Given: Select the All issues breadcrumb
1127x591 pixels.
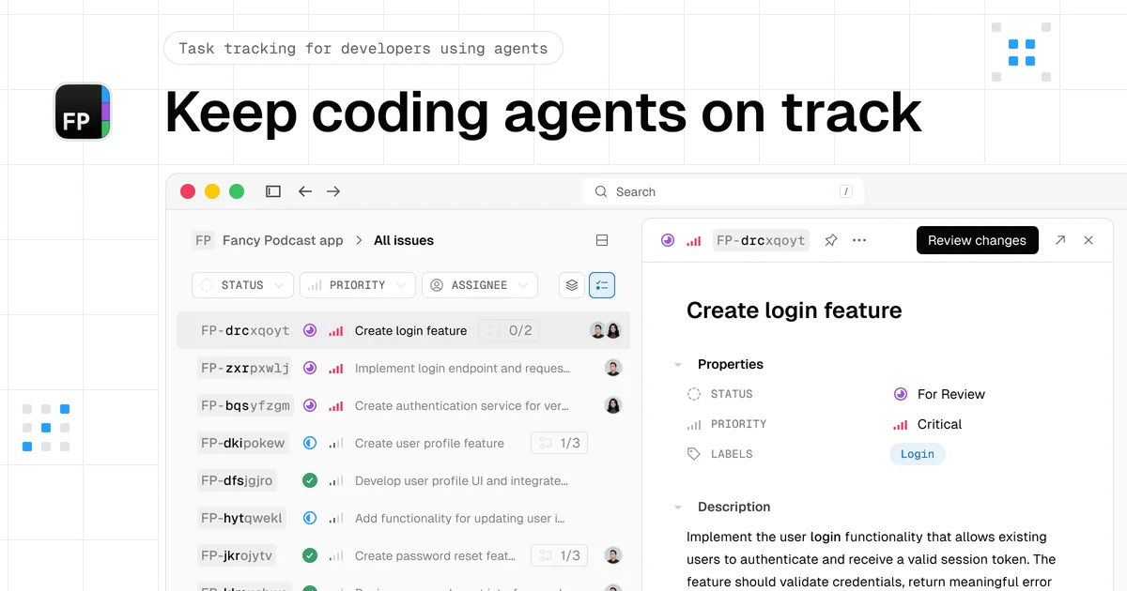Looking at the screenshot, I should [x=404, y=240].
